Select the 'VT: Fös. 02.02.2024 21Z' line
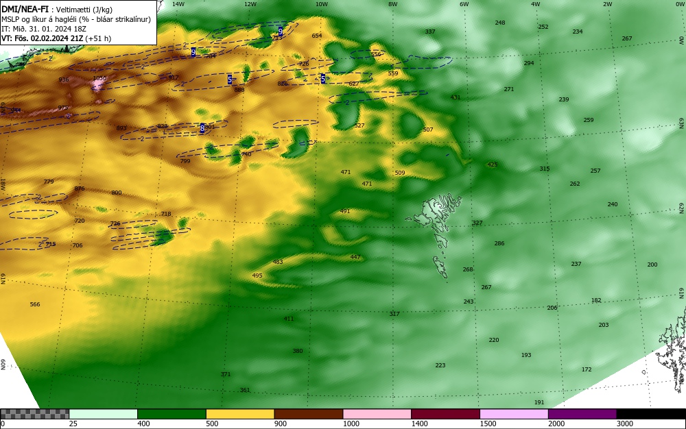 tap(43, 38)
